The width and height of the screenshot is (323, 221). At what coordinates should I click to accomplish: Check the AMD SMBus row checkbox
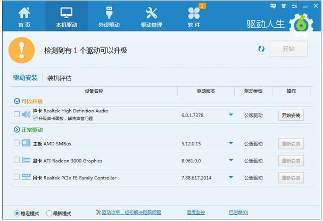pyautogui.click(x=16, y=143)
